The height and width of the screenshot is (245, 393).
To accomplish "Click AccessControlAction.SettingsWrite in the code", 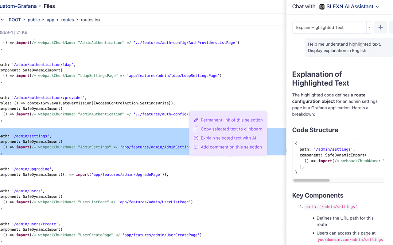I will click(x=131, y=103).
